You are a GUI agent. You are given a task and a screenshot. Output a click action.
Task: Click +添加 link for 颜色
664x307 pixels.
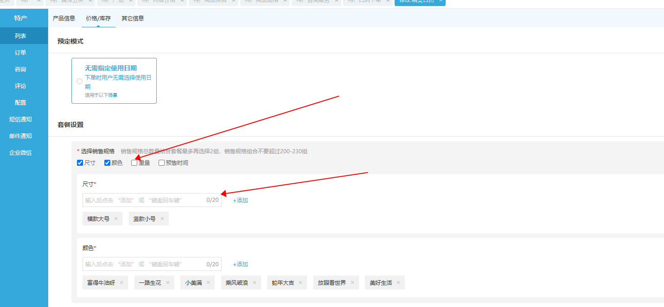coord(240,264)
